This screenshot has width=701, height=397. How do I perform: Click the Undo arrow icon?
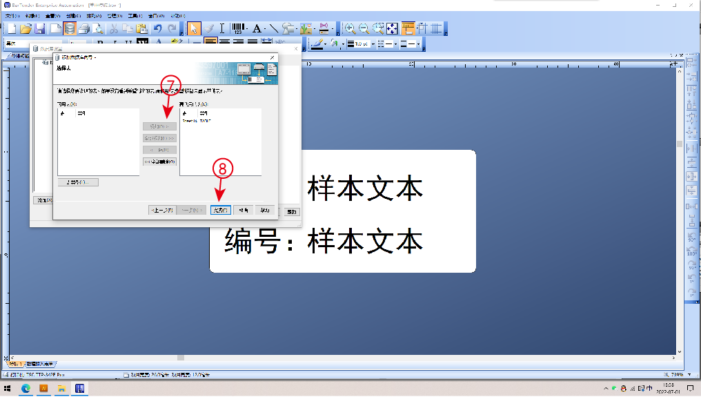[158, 28]
